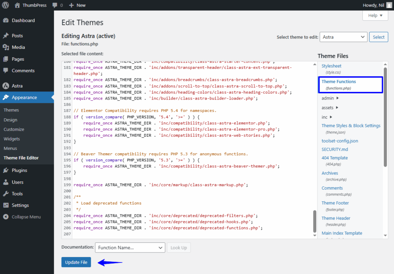Click the Posts pushpin icon

pyautogui.click(x=6, y=36)
